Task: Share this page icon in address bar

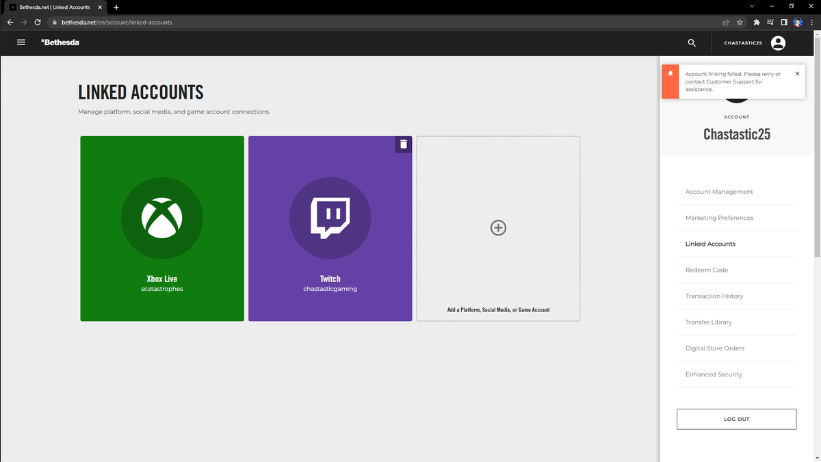Action: 726,22
